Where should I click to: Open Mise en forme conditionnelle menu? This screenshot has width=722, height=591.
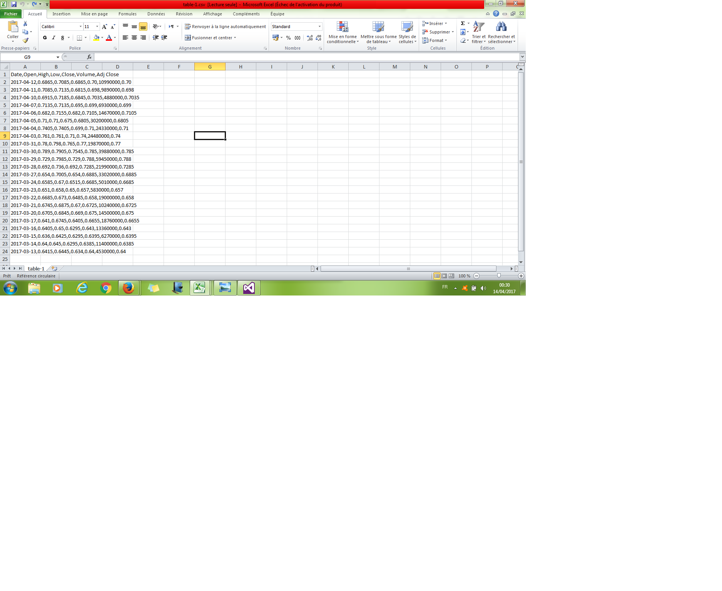pos(343,32)
